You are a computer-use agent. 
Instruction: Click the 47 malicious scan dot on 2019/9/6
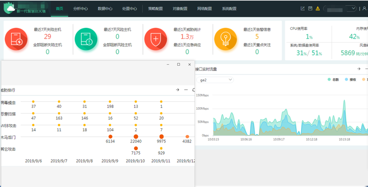click(x=33, y=114)
